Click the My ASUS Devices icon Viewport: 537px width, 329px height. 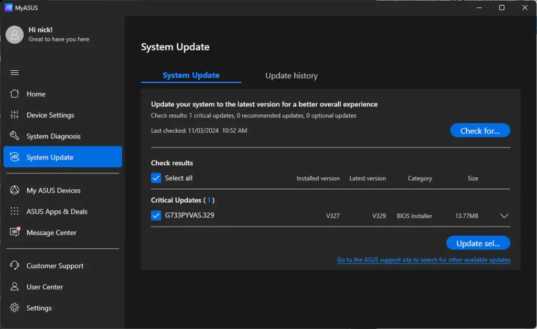point(14,190)
